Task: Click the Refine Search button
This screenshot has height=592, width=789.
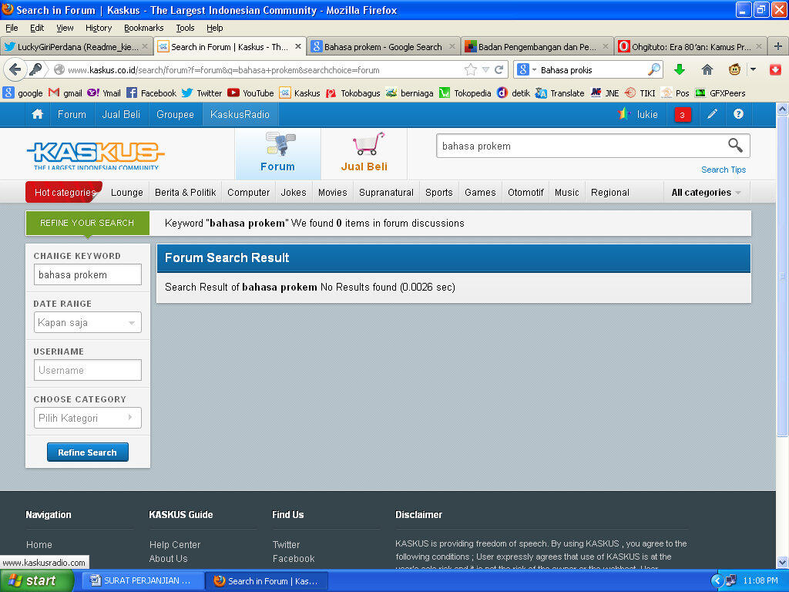Action: point(88,452)
